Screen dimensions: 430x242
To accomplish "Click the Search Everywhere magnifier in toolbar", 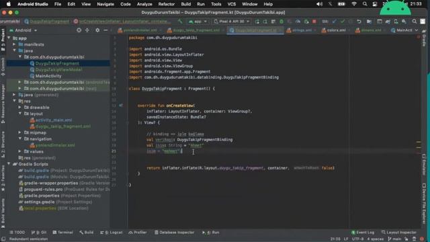I will click(x=414, y=22).
